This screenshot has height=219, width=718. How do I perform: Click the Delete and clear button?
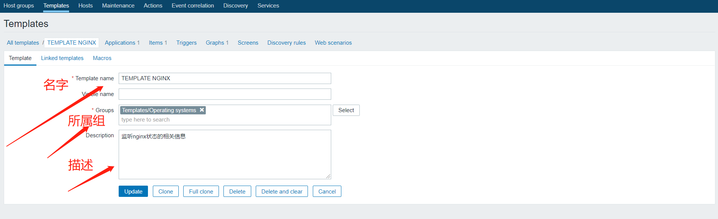[282, 191]
